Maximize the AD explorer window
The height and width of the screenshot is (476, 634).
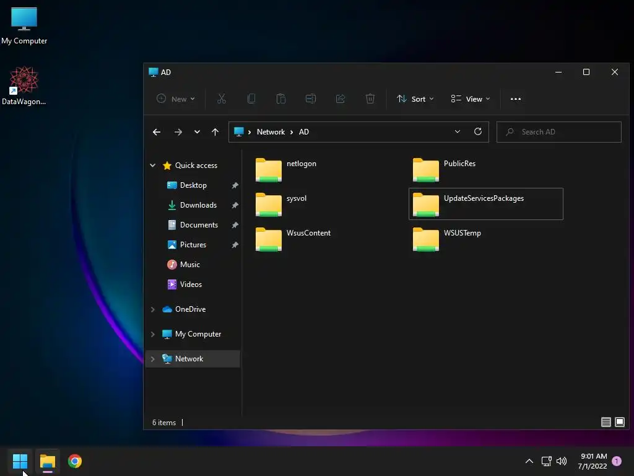point(586,72)
